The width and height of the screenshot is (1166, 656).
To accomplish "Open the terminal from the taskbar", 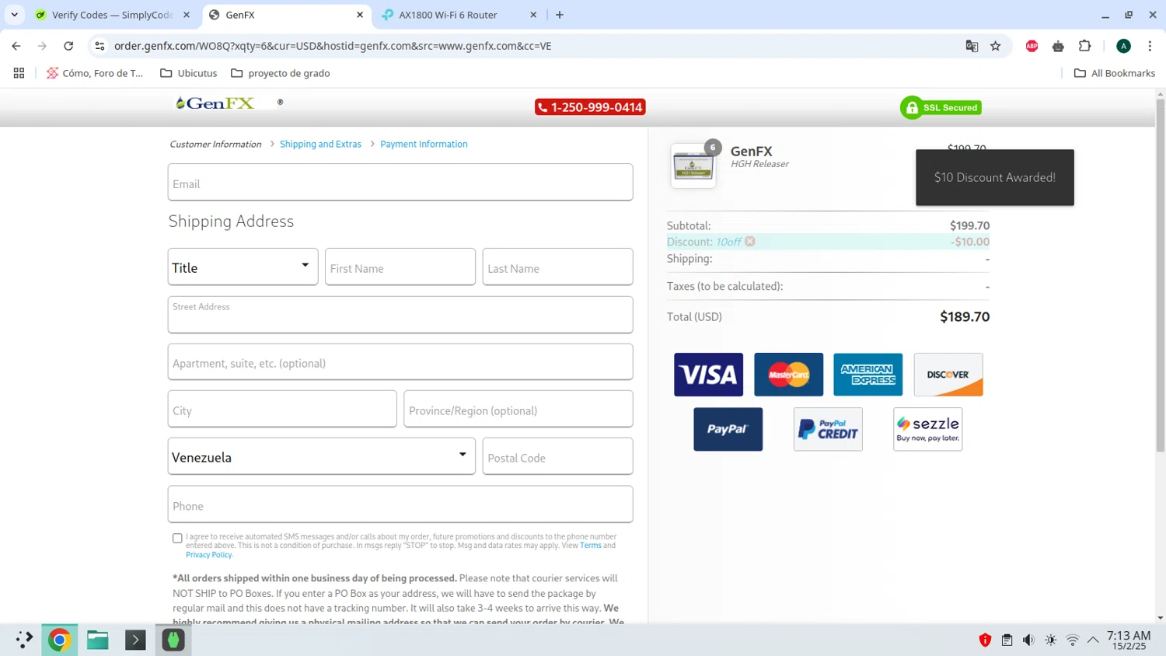I will [x=135, y=640].
